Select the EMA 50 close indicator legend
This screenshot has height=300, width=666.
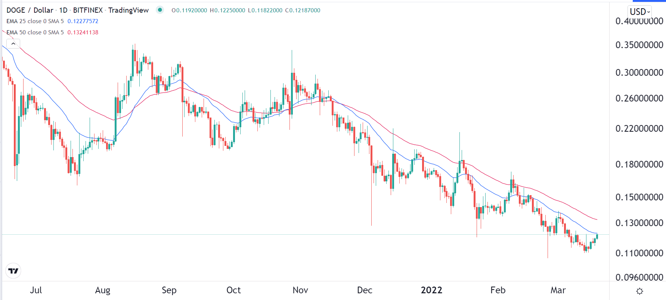pos(35,32)
